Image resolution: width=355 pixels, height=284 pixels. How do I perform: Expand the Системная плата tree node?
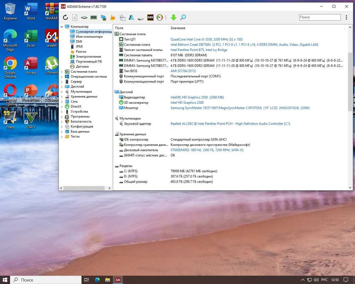coord(62,72)
